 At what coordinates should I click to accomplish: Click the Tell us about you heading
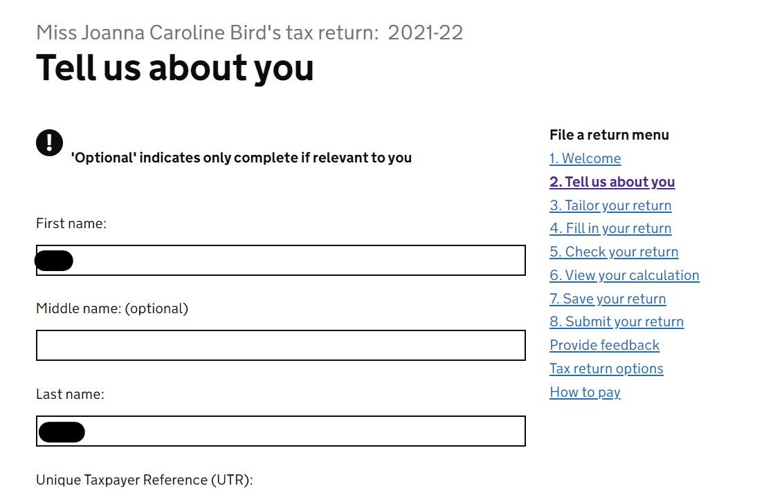pos(175,68)
